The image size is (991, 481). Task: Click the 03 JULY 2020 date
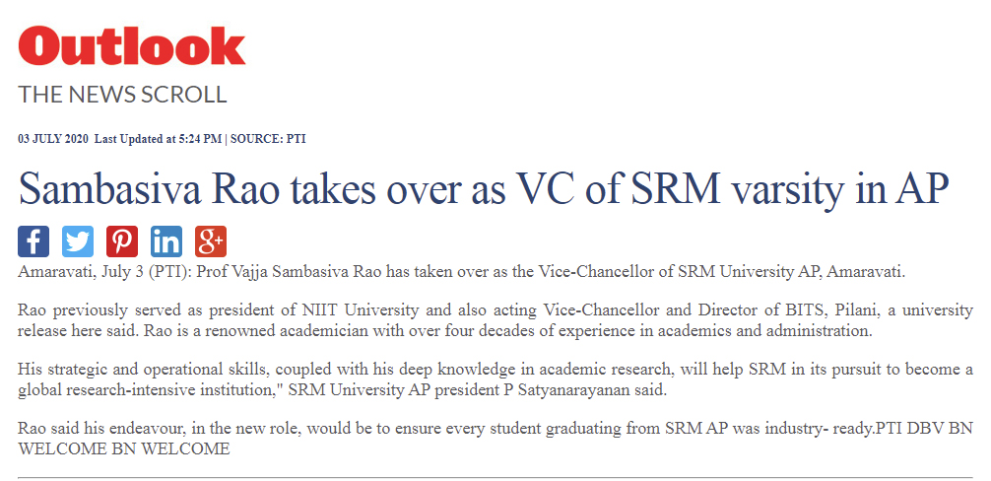[53, 139]
